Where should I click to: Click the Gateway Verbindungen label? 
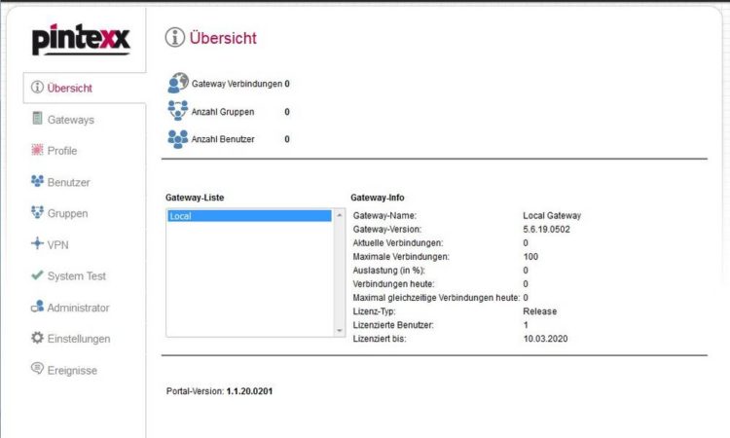coord(237,84)
